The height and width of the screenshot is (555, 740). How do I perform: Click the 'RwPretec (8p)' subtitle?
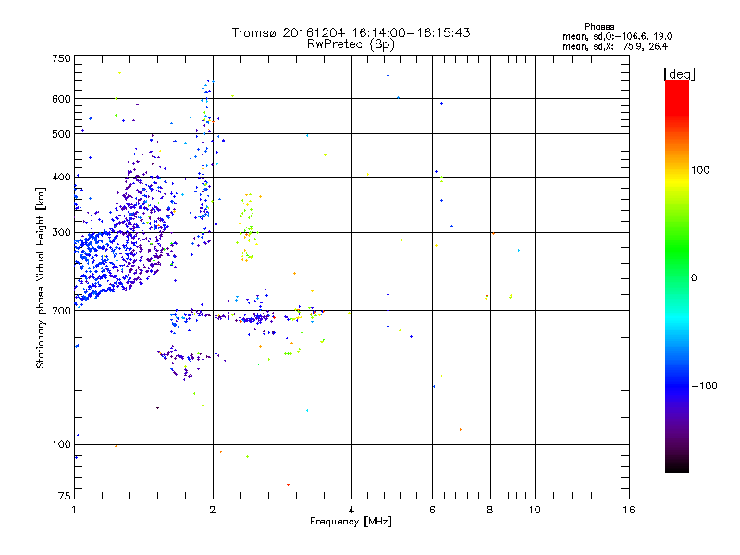(x=351, y=44)
